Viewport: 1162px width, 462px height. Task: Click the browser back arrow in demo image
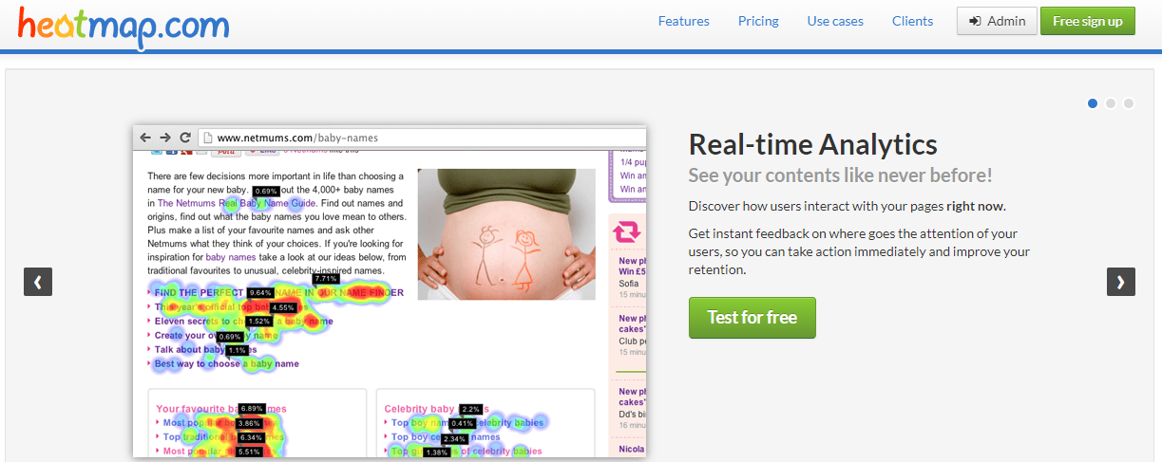coord(145,138)
